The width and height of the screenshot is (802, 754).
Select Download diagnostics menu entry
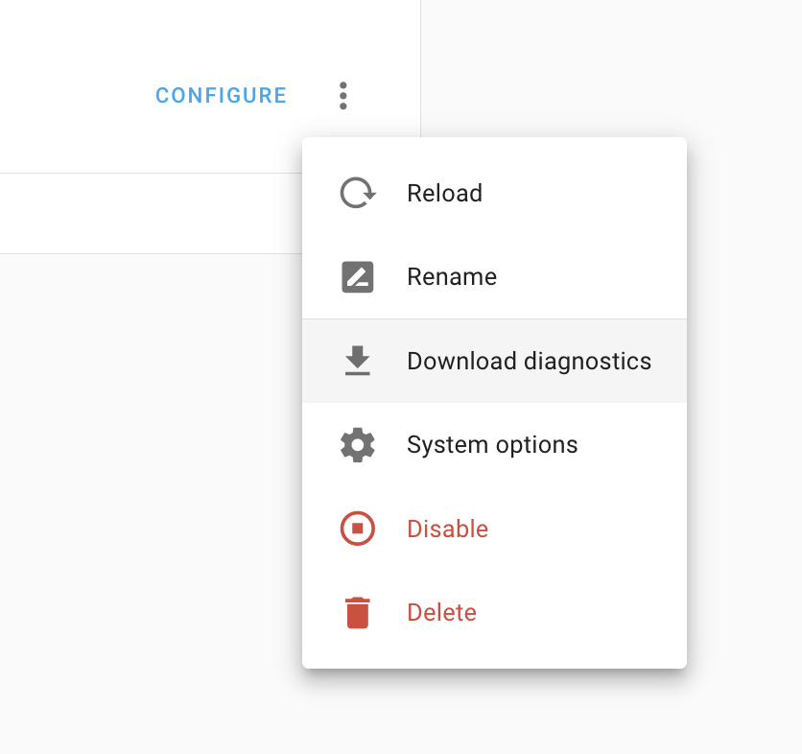529,361
